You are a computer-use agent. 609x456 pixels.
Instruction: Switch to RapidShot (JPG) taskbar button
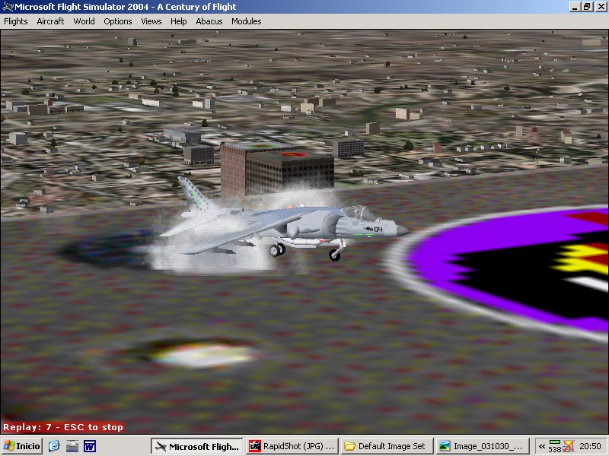click(x=292, y=446)
